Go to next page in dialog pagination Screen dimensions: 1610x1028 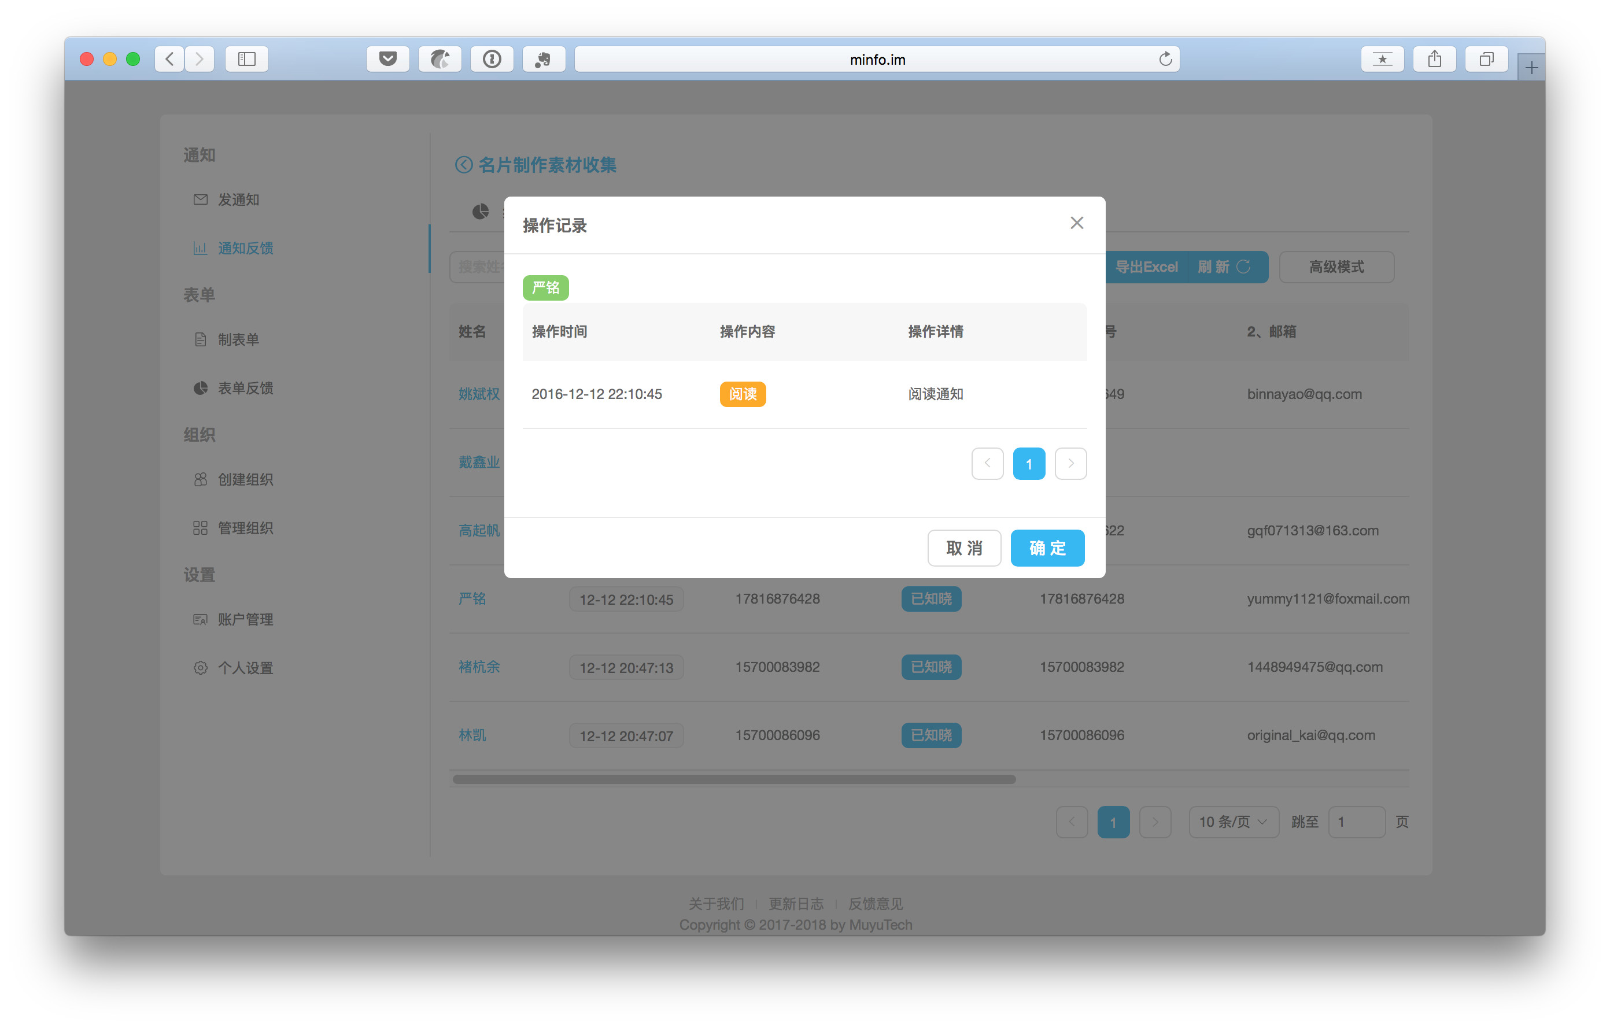(1070, 463)
